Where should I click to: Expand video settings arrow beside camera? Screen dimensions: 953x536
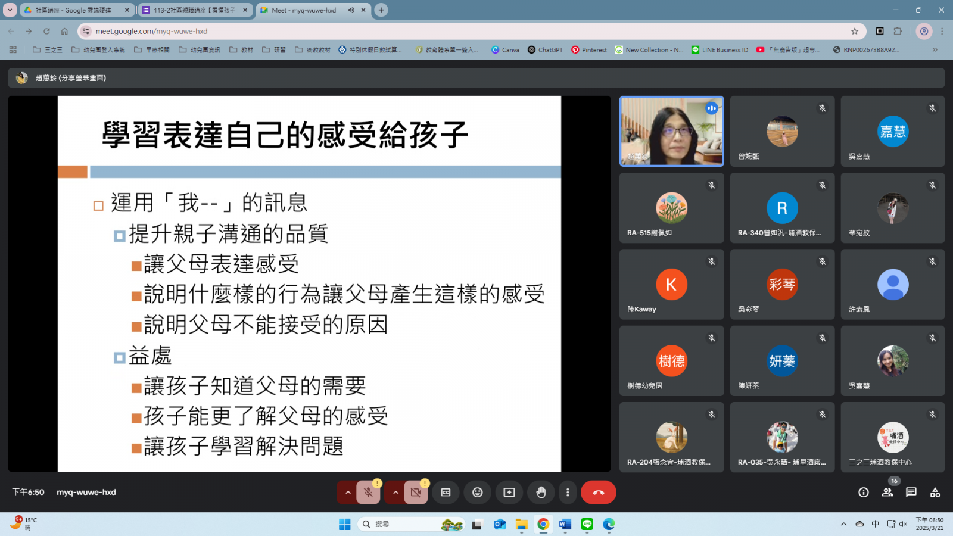[x=395, y=493]
